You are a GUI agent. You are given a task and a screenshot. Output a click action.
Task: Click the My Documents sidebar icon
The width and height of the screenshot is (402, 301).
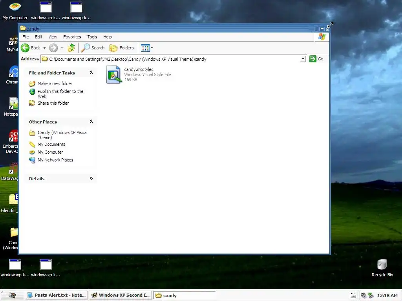pyautogui.click(x=32, y=145)
